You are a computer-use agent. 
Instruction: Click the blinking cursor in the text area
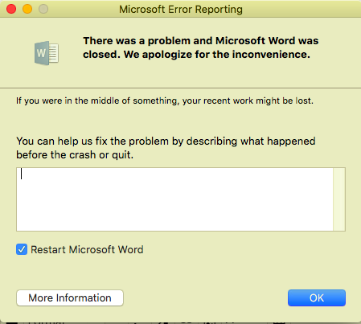point(22,174)
